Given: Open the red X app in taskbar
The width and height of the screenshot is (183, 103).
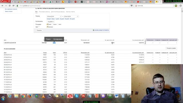Looking at the screenshot, I should click(83, 96).
